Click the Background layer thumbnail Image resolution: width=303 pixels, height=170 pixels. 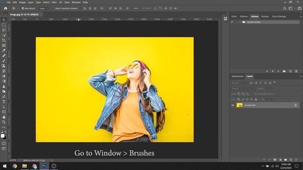240,105
